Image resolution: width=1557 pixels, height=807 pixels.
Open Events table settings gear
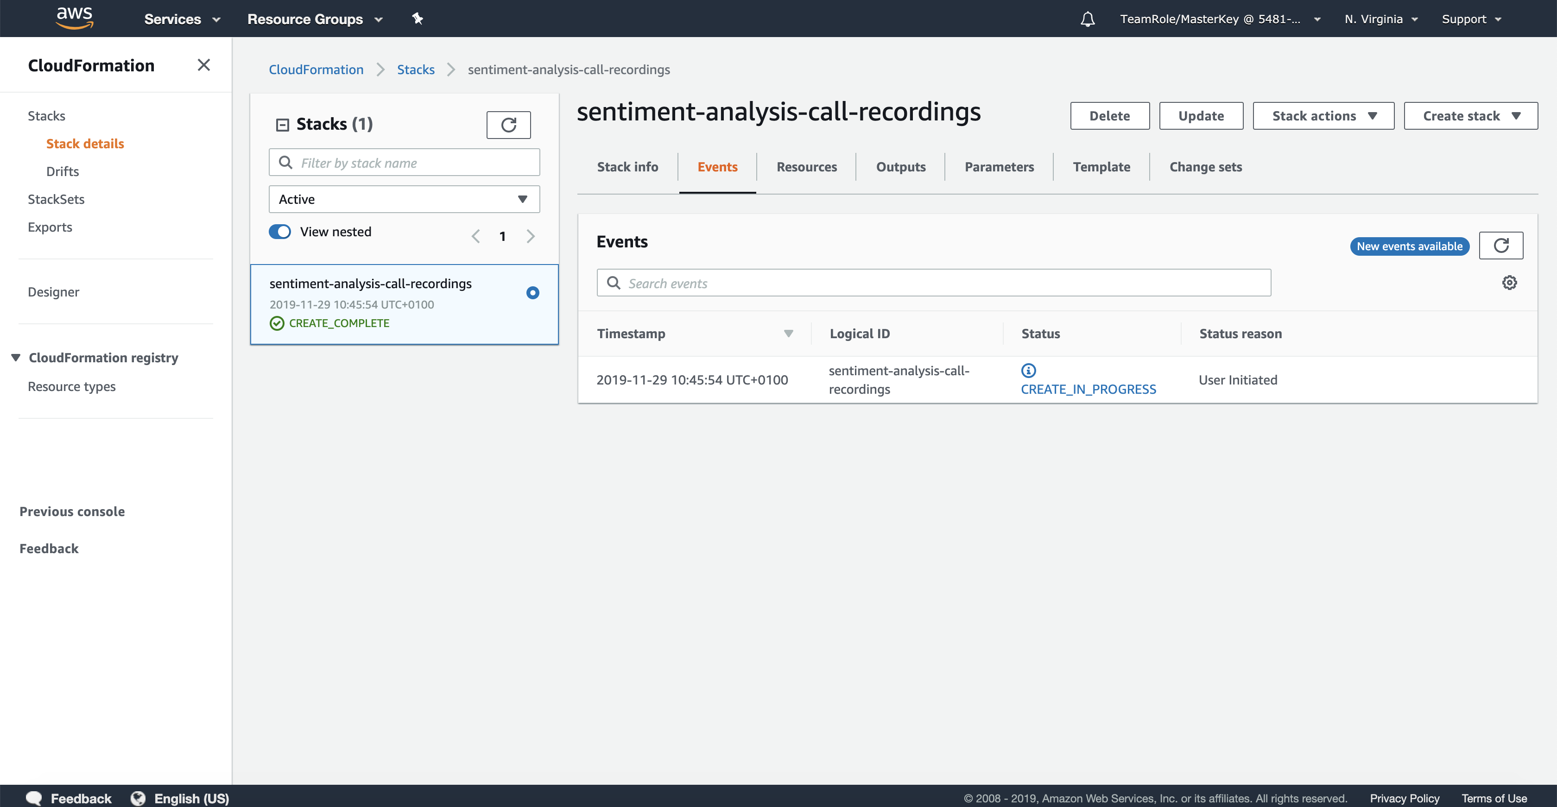pos(1509,283)
